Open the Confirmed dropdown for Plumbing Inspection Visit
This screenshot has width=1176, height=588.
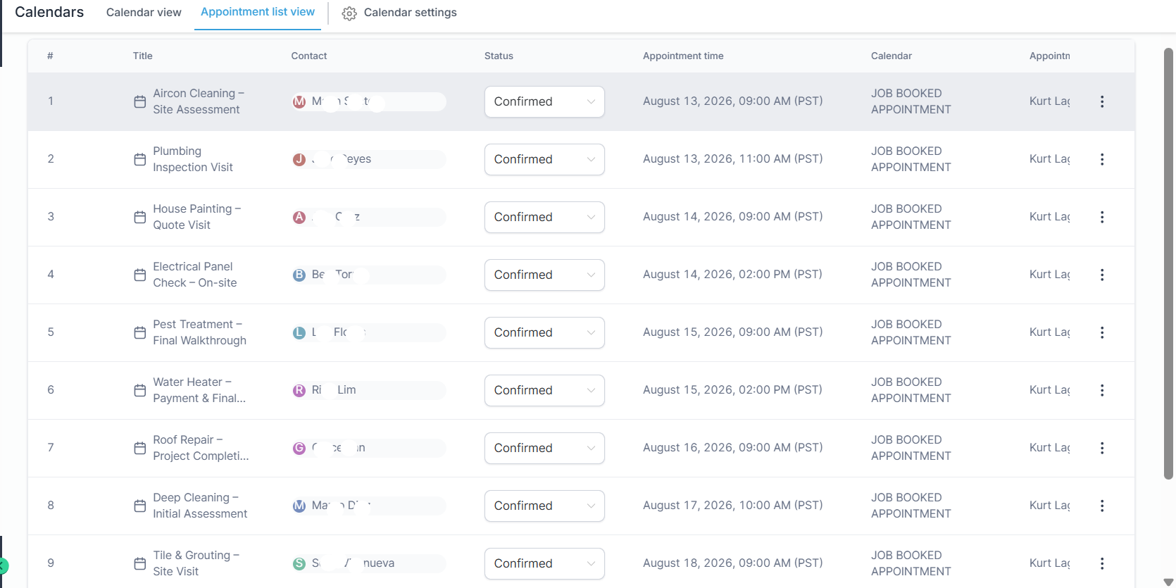[544, 159]
